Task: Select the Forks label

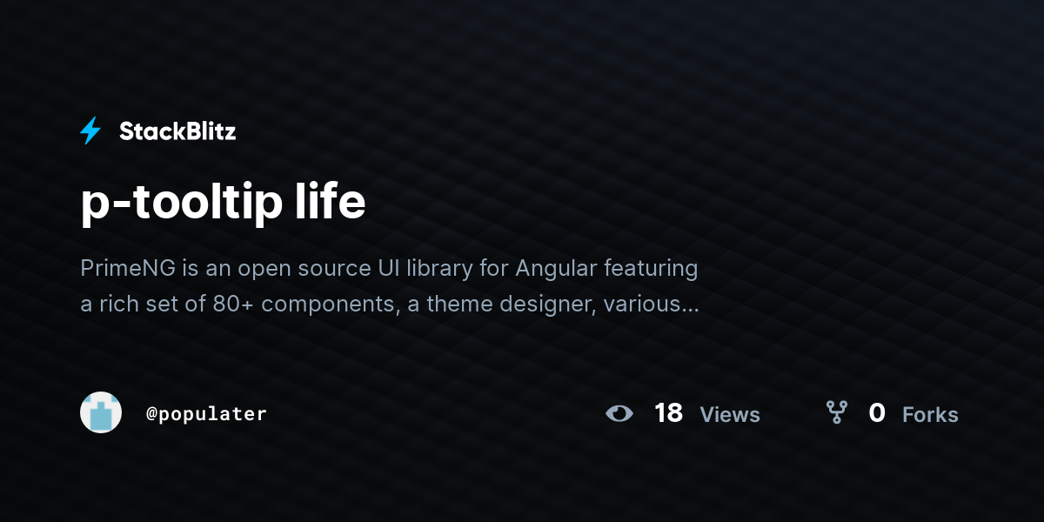Action: [930, 415]
